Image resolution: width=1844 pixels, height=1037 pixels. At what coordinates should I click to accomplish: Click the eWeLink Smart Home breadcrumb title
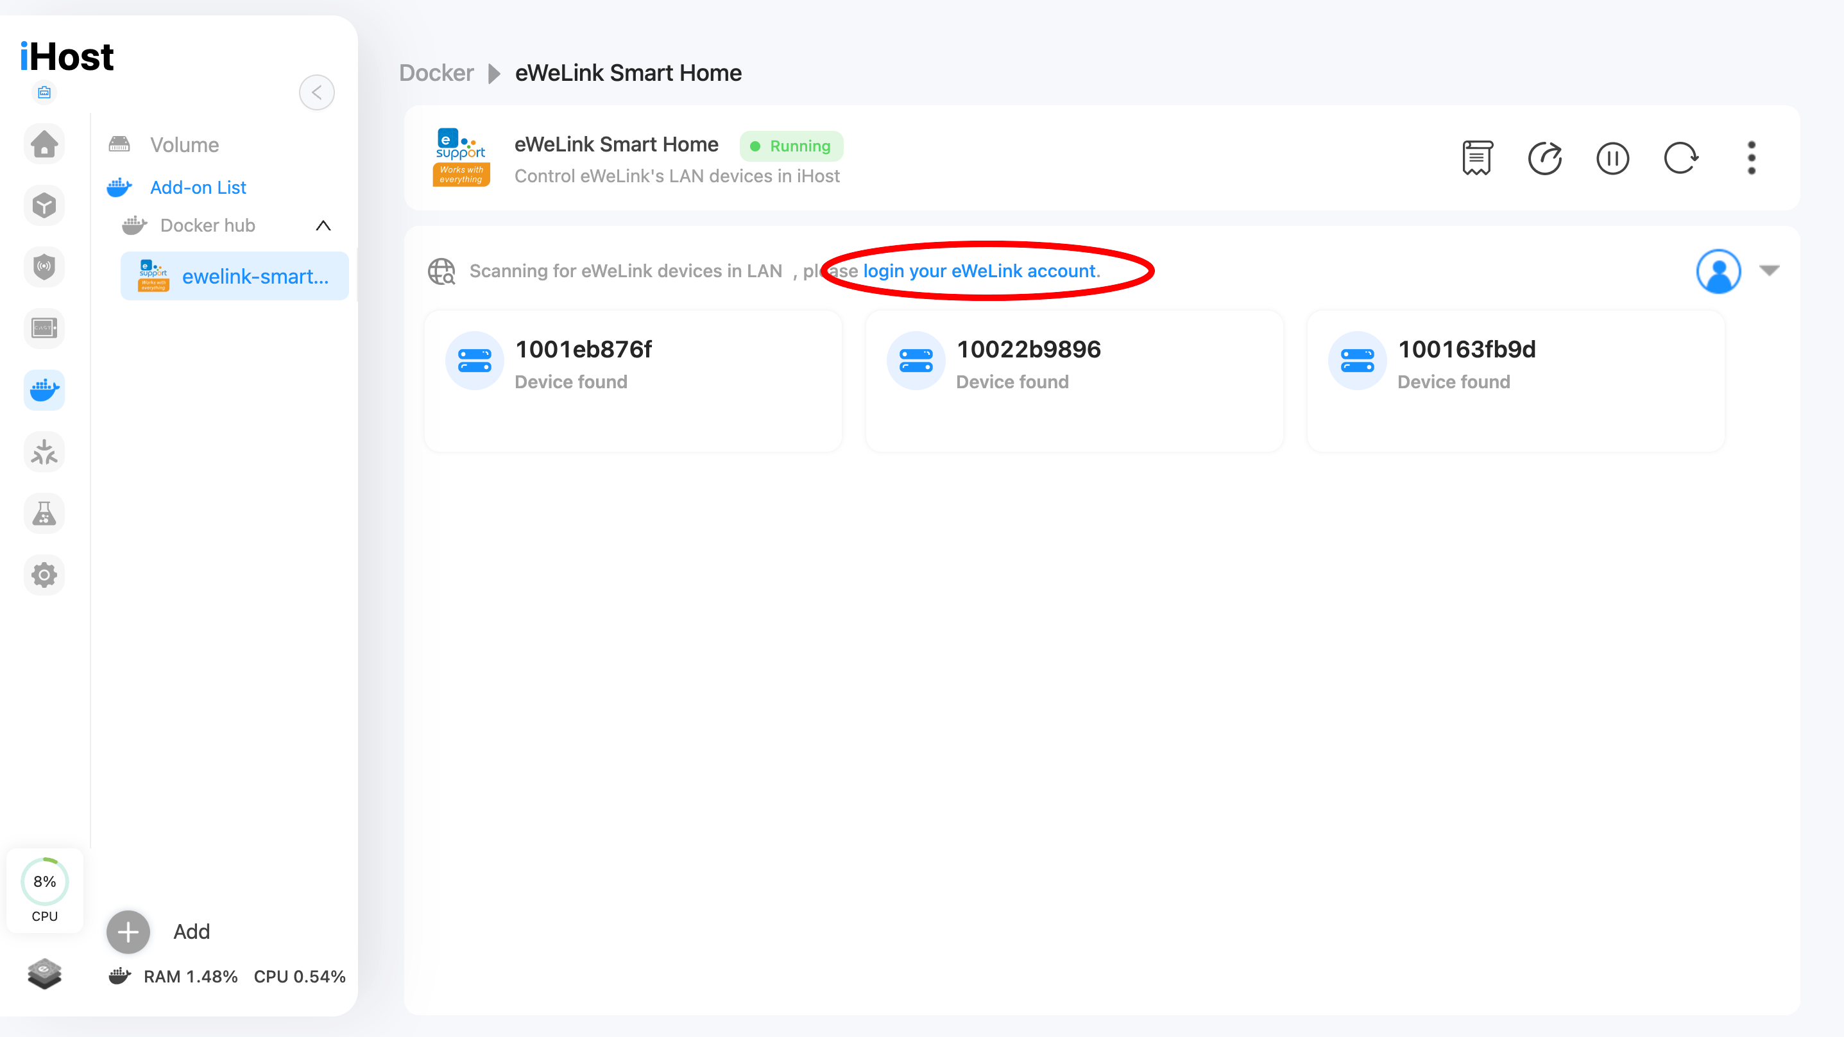[x=627, y=73]
